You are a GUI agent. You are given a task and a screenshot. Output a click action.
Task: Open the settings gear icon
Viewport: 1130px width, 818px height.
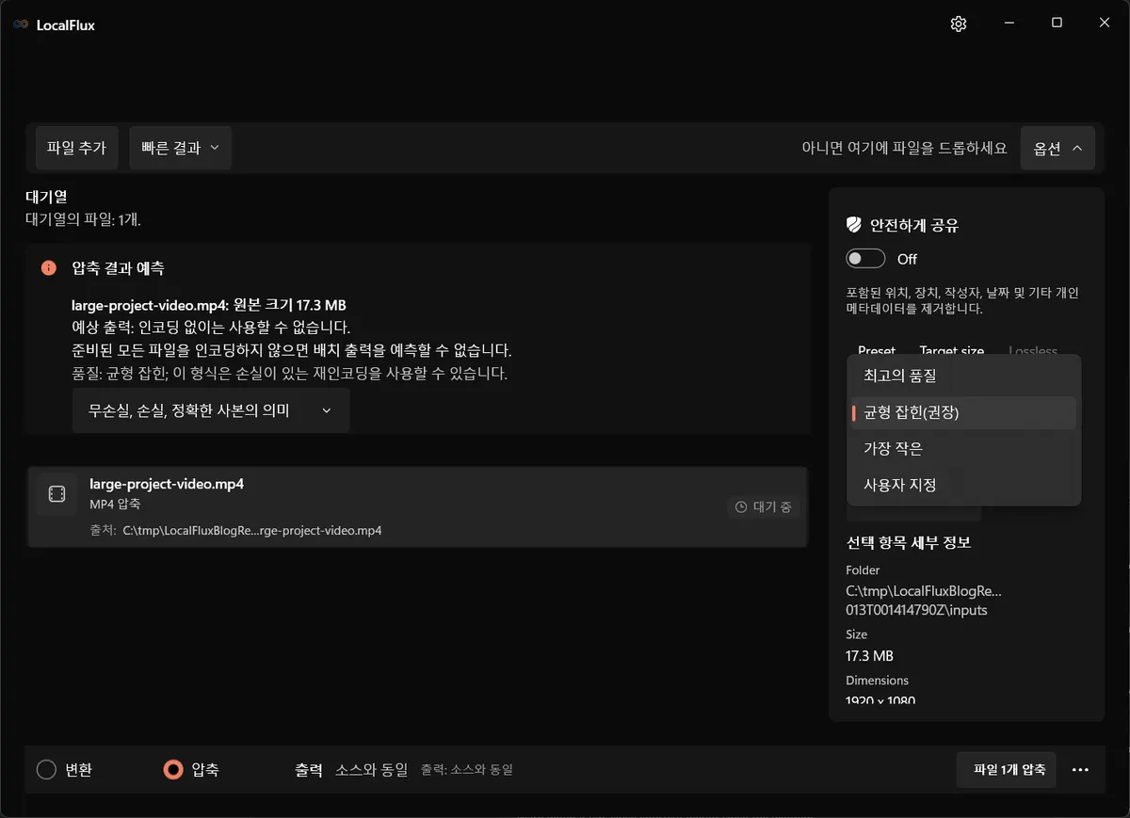click(x=959, y=24)
